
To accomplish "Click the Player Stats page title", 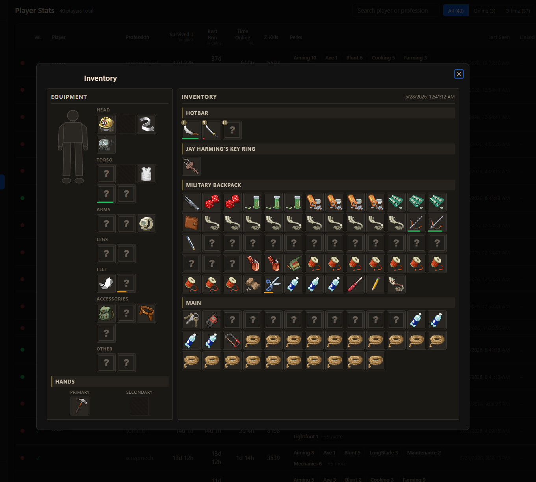I will [35, 11].
